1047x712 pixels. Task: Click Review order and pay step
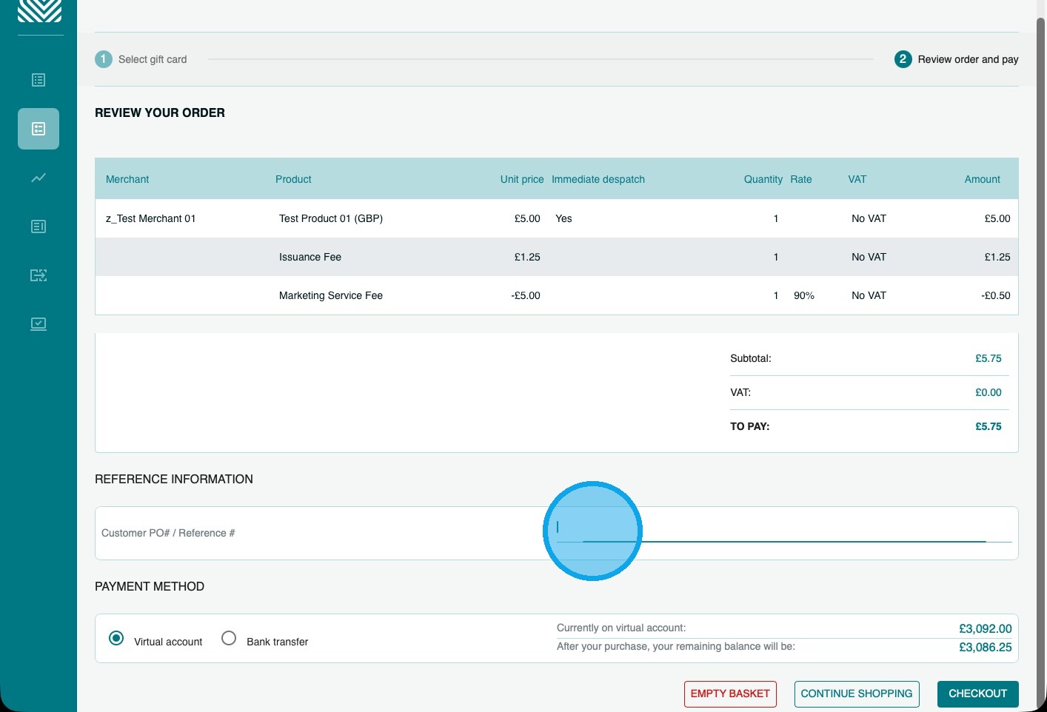click(968, 59)
